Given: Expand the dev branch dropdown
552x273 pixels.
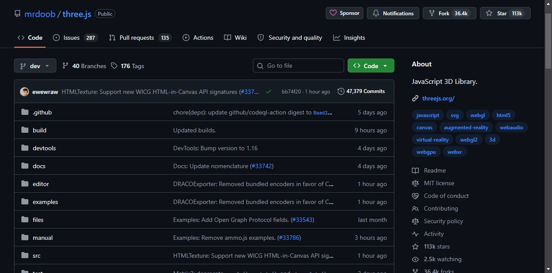Looking at the screenshot, I should click(x=35, y=66).
